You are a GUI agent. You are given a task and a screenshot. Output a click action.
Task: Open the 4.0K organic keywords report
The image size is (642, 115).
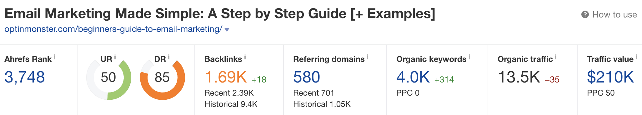tap(413, 77)
